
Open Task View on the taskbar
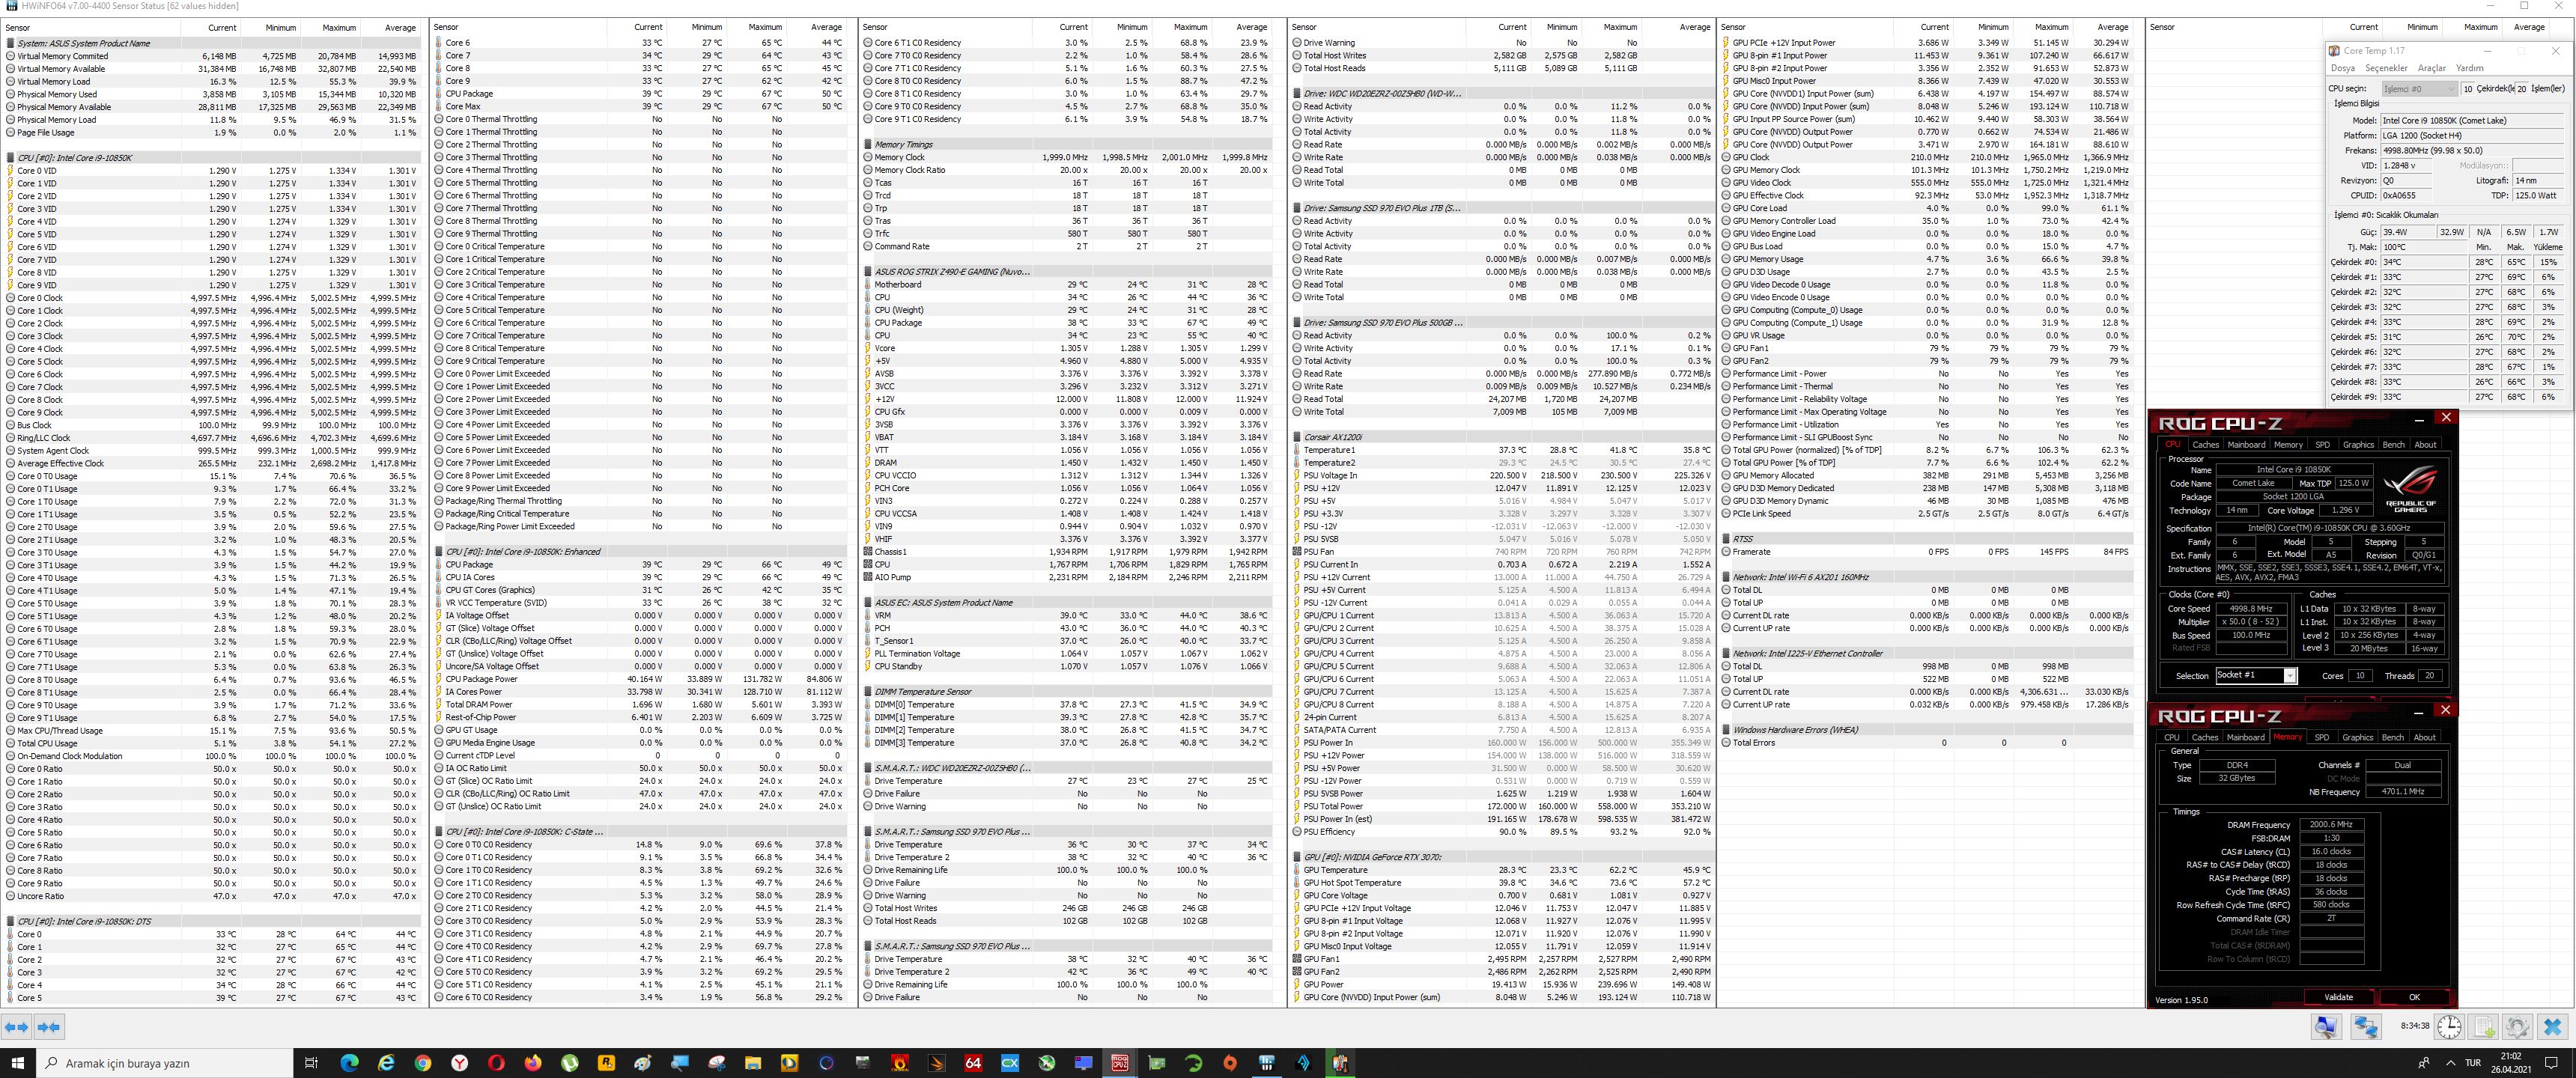(311, 1063)
